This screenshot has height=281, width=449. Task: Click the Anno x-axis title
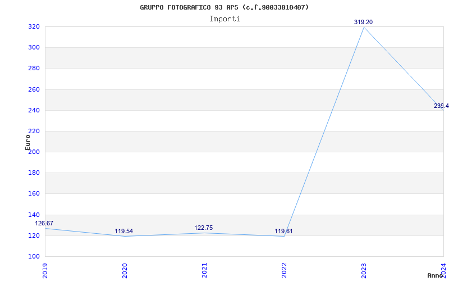(x=435, y=275)
